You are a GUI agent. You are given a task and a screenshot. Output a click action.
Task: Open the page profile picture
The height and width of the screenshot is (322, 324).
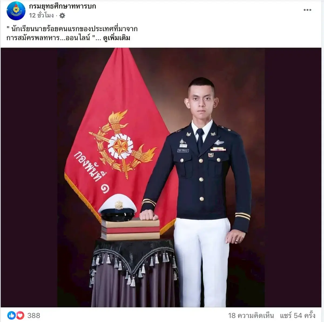(16, 11)
